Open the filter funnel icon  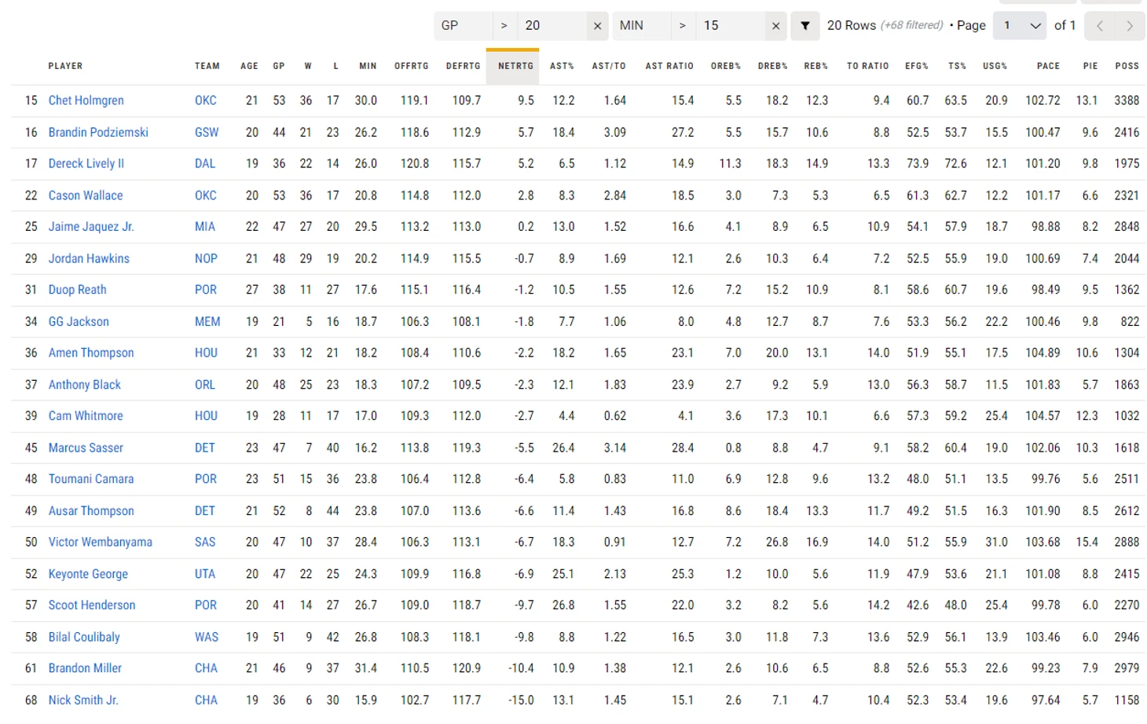tap(805, 26)
